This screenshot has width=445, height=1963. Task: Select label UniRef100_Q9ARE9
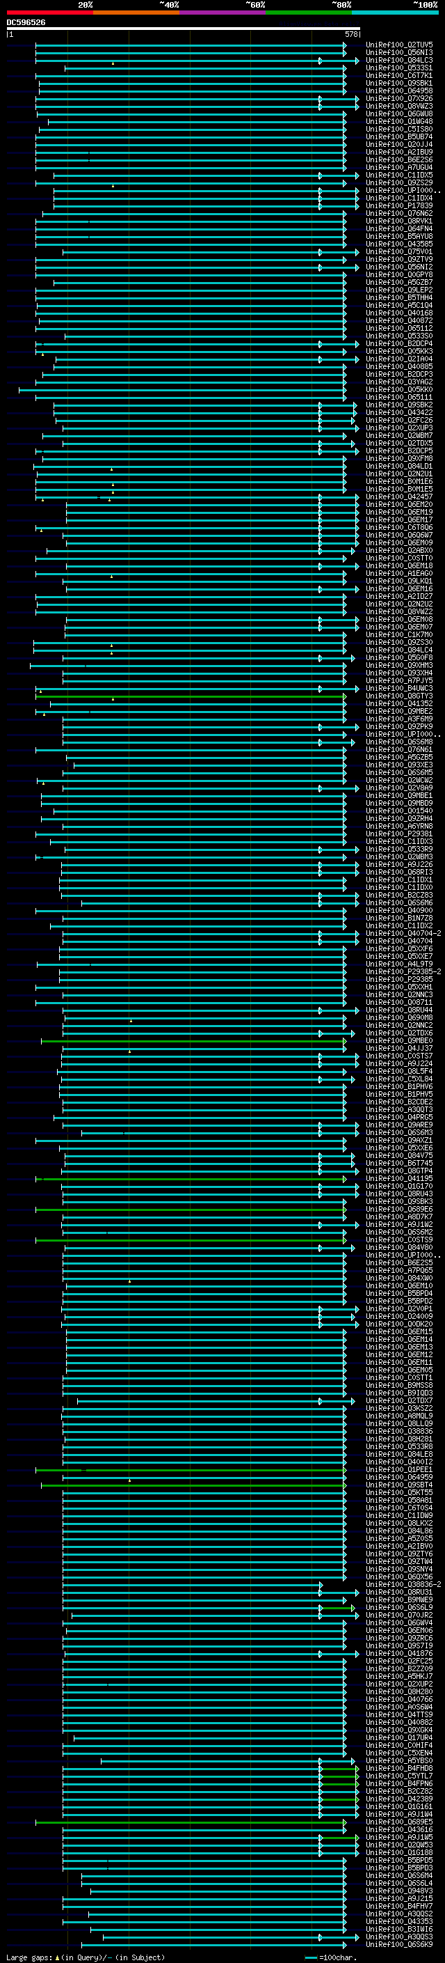399,1124
